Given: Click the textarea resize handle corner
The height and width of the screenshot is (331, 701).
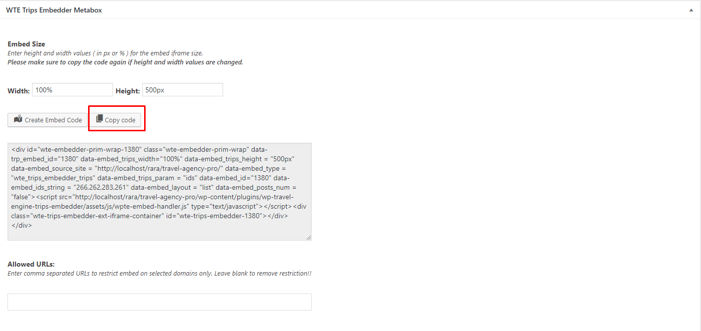Looking at the screenshot, I should [x=309, y=238].
